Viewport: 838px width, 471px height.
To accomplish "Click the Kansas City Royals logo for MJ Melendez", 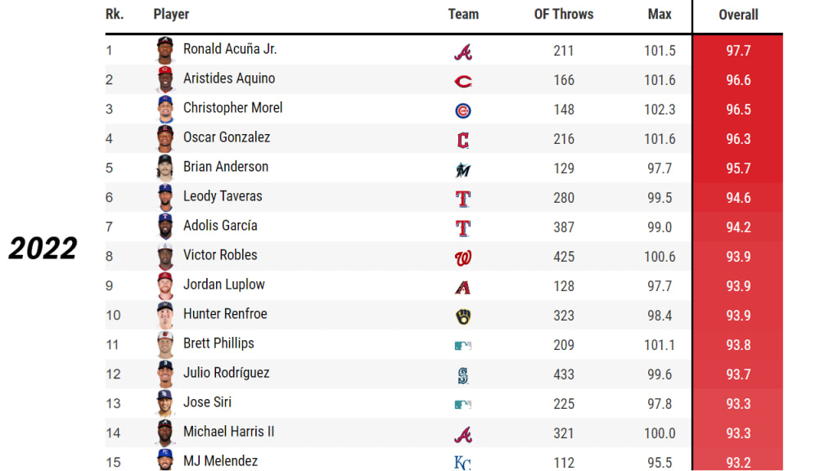I will (x=462, y=463).
